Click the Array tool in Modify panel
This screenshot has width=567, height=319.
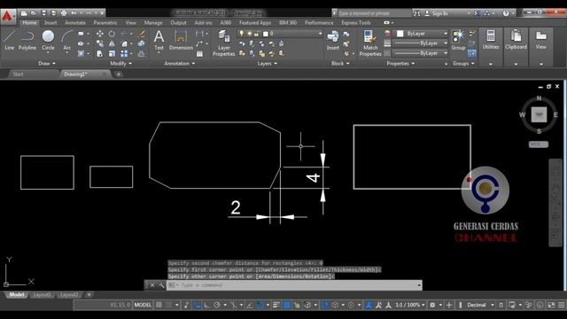tap(124, 54)
